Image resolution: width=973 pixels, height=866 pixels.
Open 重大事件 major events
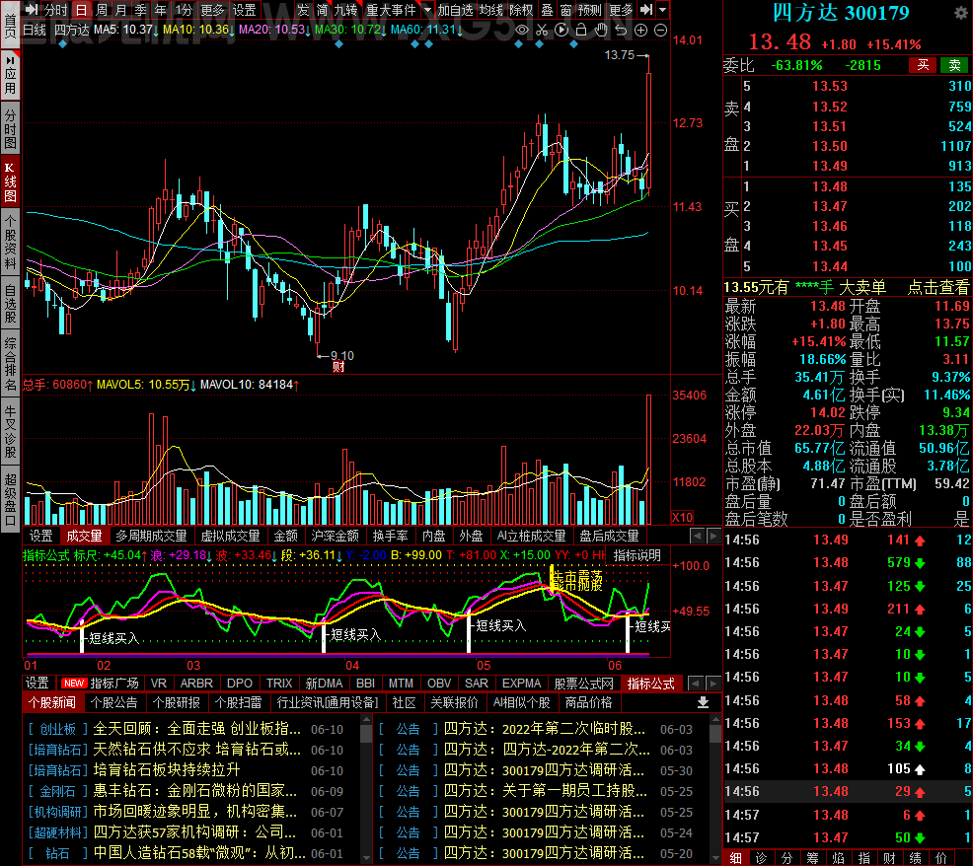point(391,10)
